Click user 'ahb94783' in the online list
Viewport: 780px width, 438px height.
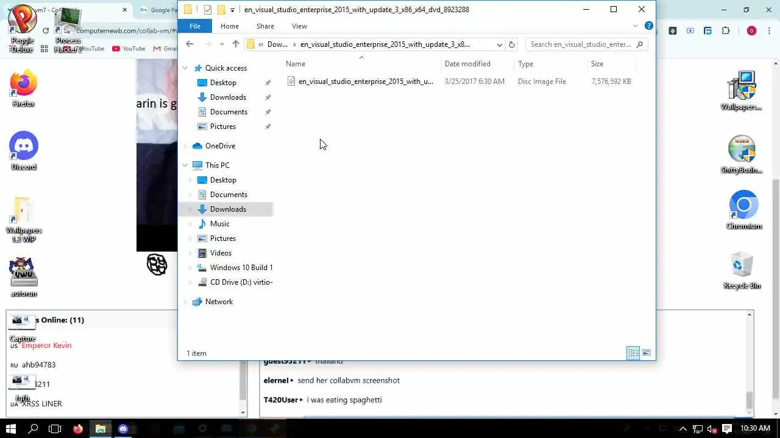tap(38, 365)
